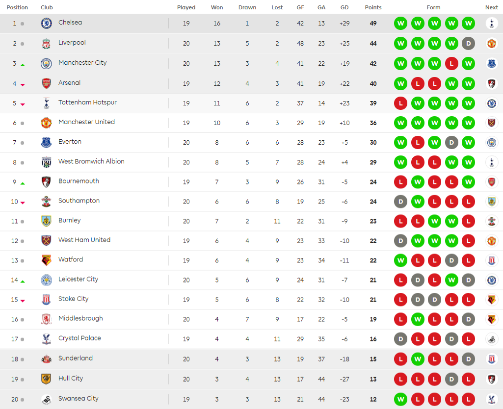Open the West Bromwich Albion club link
This screenshot has height=409, width=503.
pyautogui.click(x=91, y=161)
